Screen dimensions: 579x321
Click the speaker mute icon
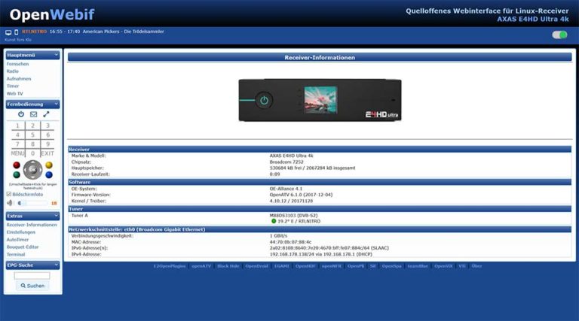(10, 203)
